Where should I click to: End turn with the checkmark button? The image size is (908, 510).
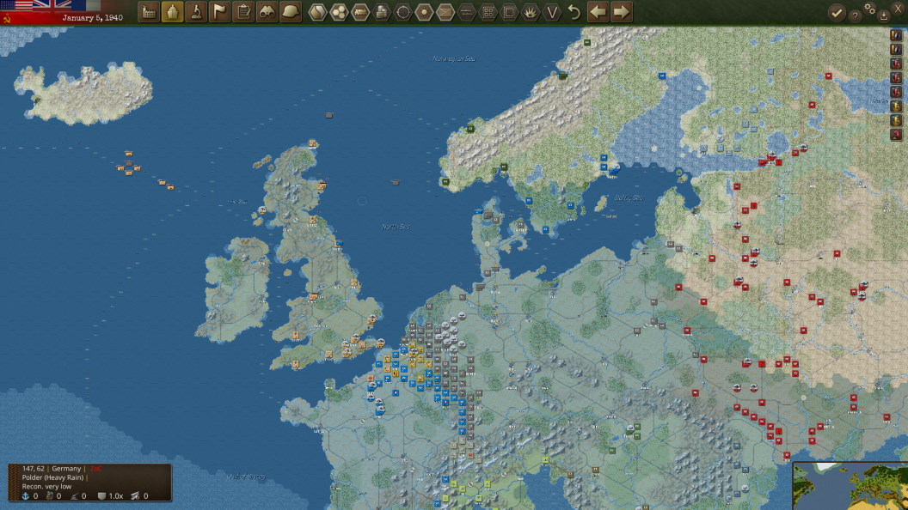(836, 13)
